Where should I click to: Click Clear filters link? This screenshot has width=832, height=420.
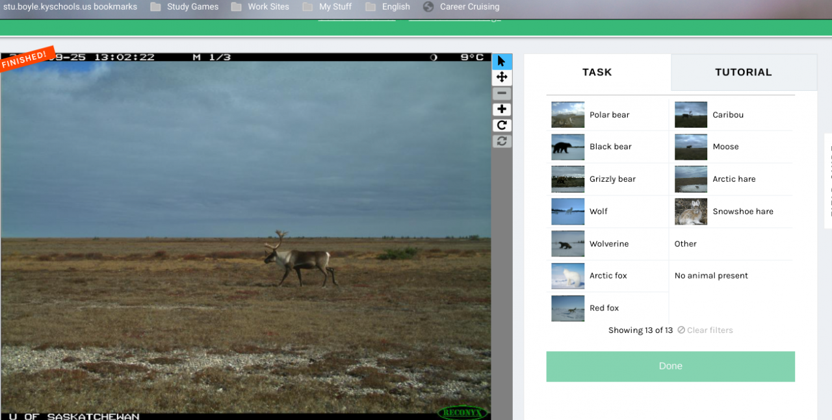click(705, 330)
